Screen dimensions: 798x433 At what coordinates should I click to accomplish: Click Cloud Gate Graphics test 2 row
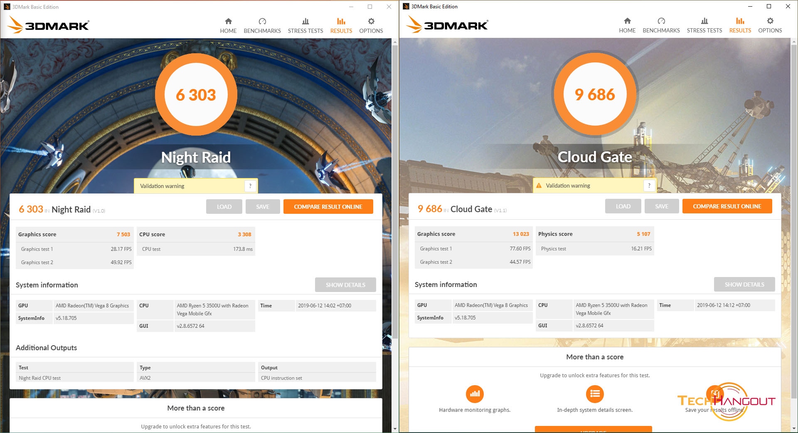click(x=474, y=262)
